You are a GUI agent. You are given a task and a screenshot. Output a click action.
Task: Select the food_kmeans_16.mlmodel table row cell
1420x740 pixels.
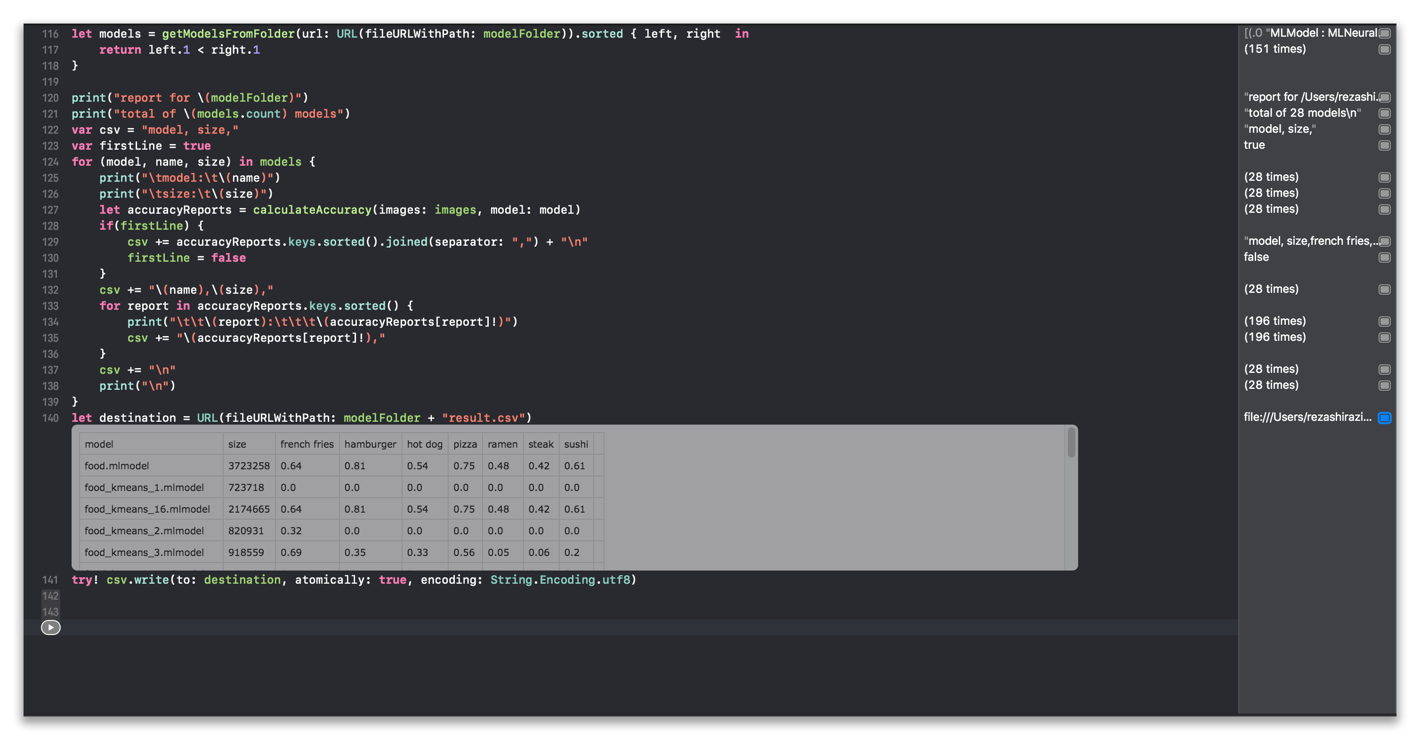click(x=147, y=509)
